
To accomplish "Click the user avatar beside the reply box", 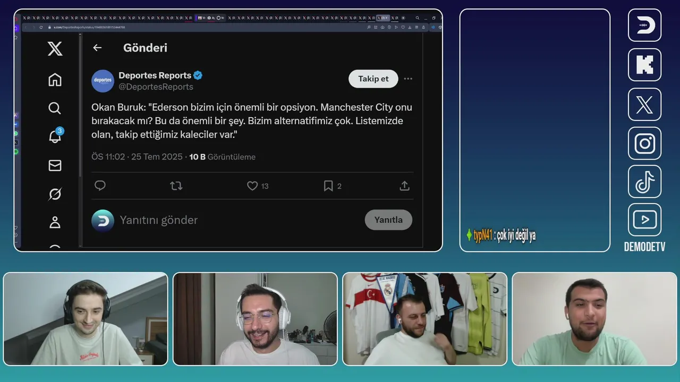I will 103,220.
